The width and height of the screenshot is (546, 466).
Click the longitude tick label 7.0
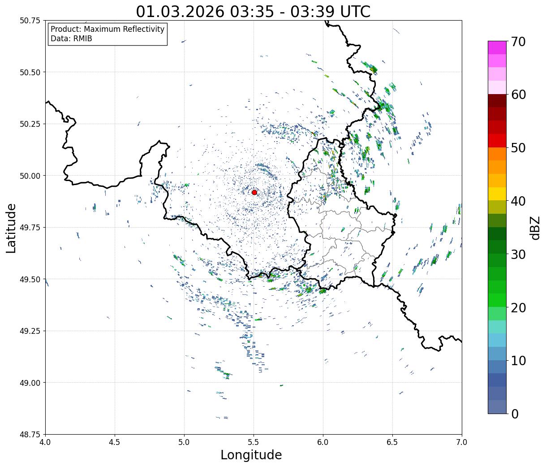[x=462, y=442]
